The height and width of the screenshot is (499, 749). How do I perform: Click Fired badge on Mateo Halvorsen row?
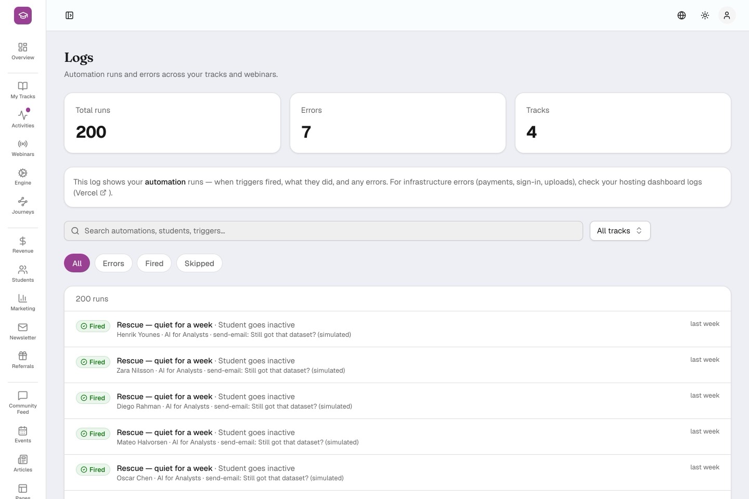click(93, 434)
